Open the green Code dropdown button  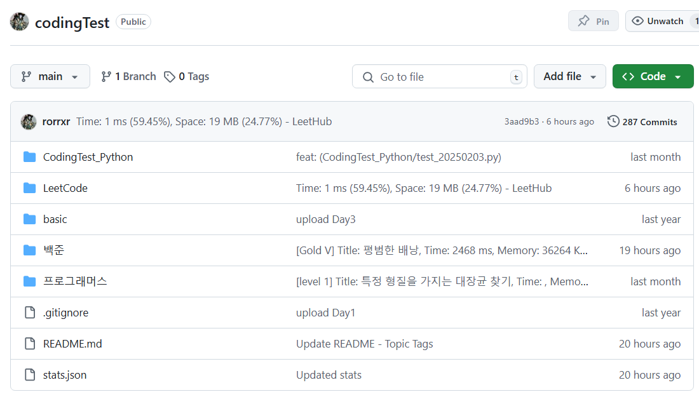[x=653, y=76]
